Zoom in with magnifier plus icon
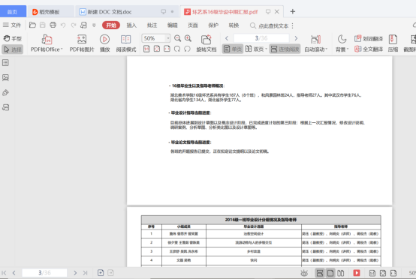The image size is (416, 279). pos(188,38)
